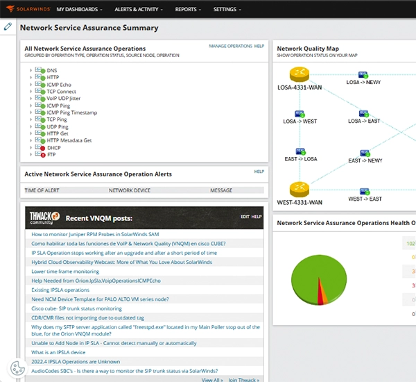This screenshot has height=382, width=416.
Task: Select the LOSA -> WEST operation icon
Action: pos(300,114)
